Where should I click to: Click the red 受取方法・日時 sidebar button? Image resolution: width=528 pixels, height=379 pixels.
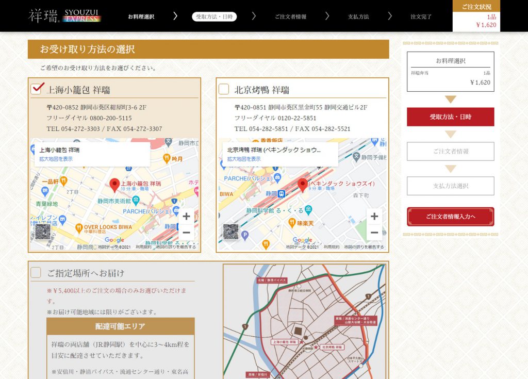pos(451,117)
